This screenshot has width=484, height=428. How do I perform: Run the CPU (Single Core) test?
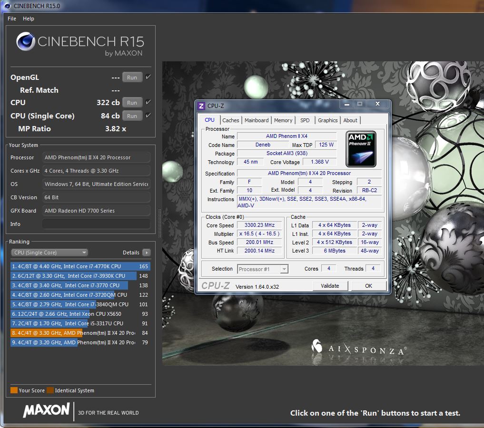click(132, 116)
